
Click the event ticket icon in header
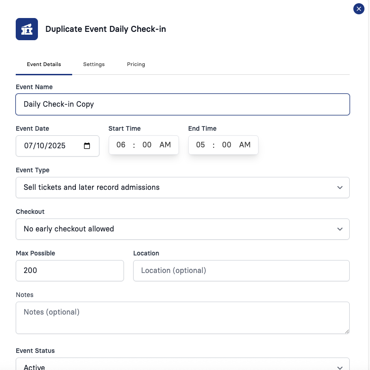pyautogui.click(x=27, y=29)
